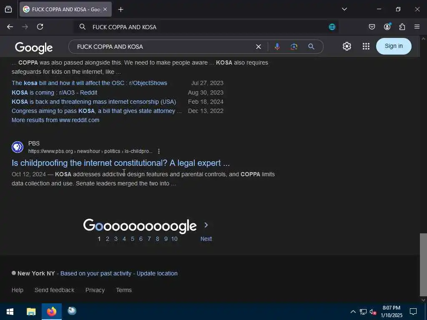Open 'KOSA is back and threatening mass internet censorship' link
427x320 pixels.
tap(94, 102)
